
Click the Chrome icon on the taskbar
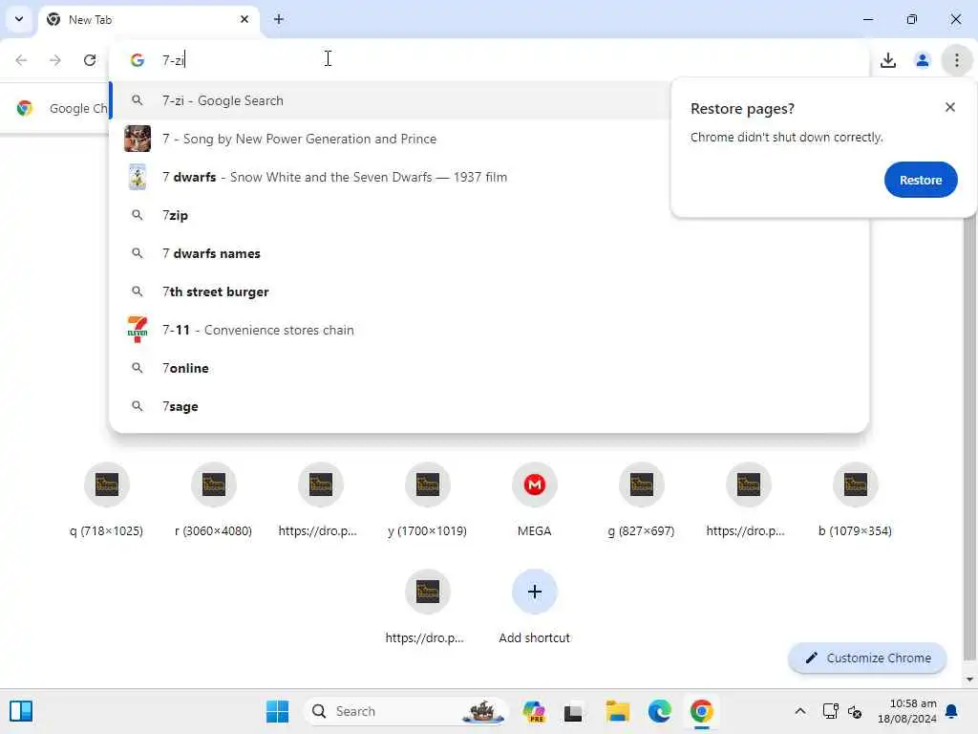tap(702, 711)
